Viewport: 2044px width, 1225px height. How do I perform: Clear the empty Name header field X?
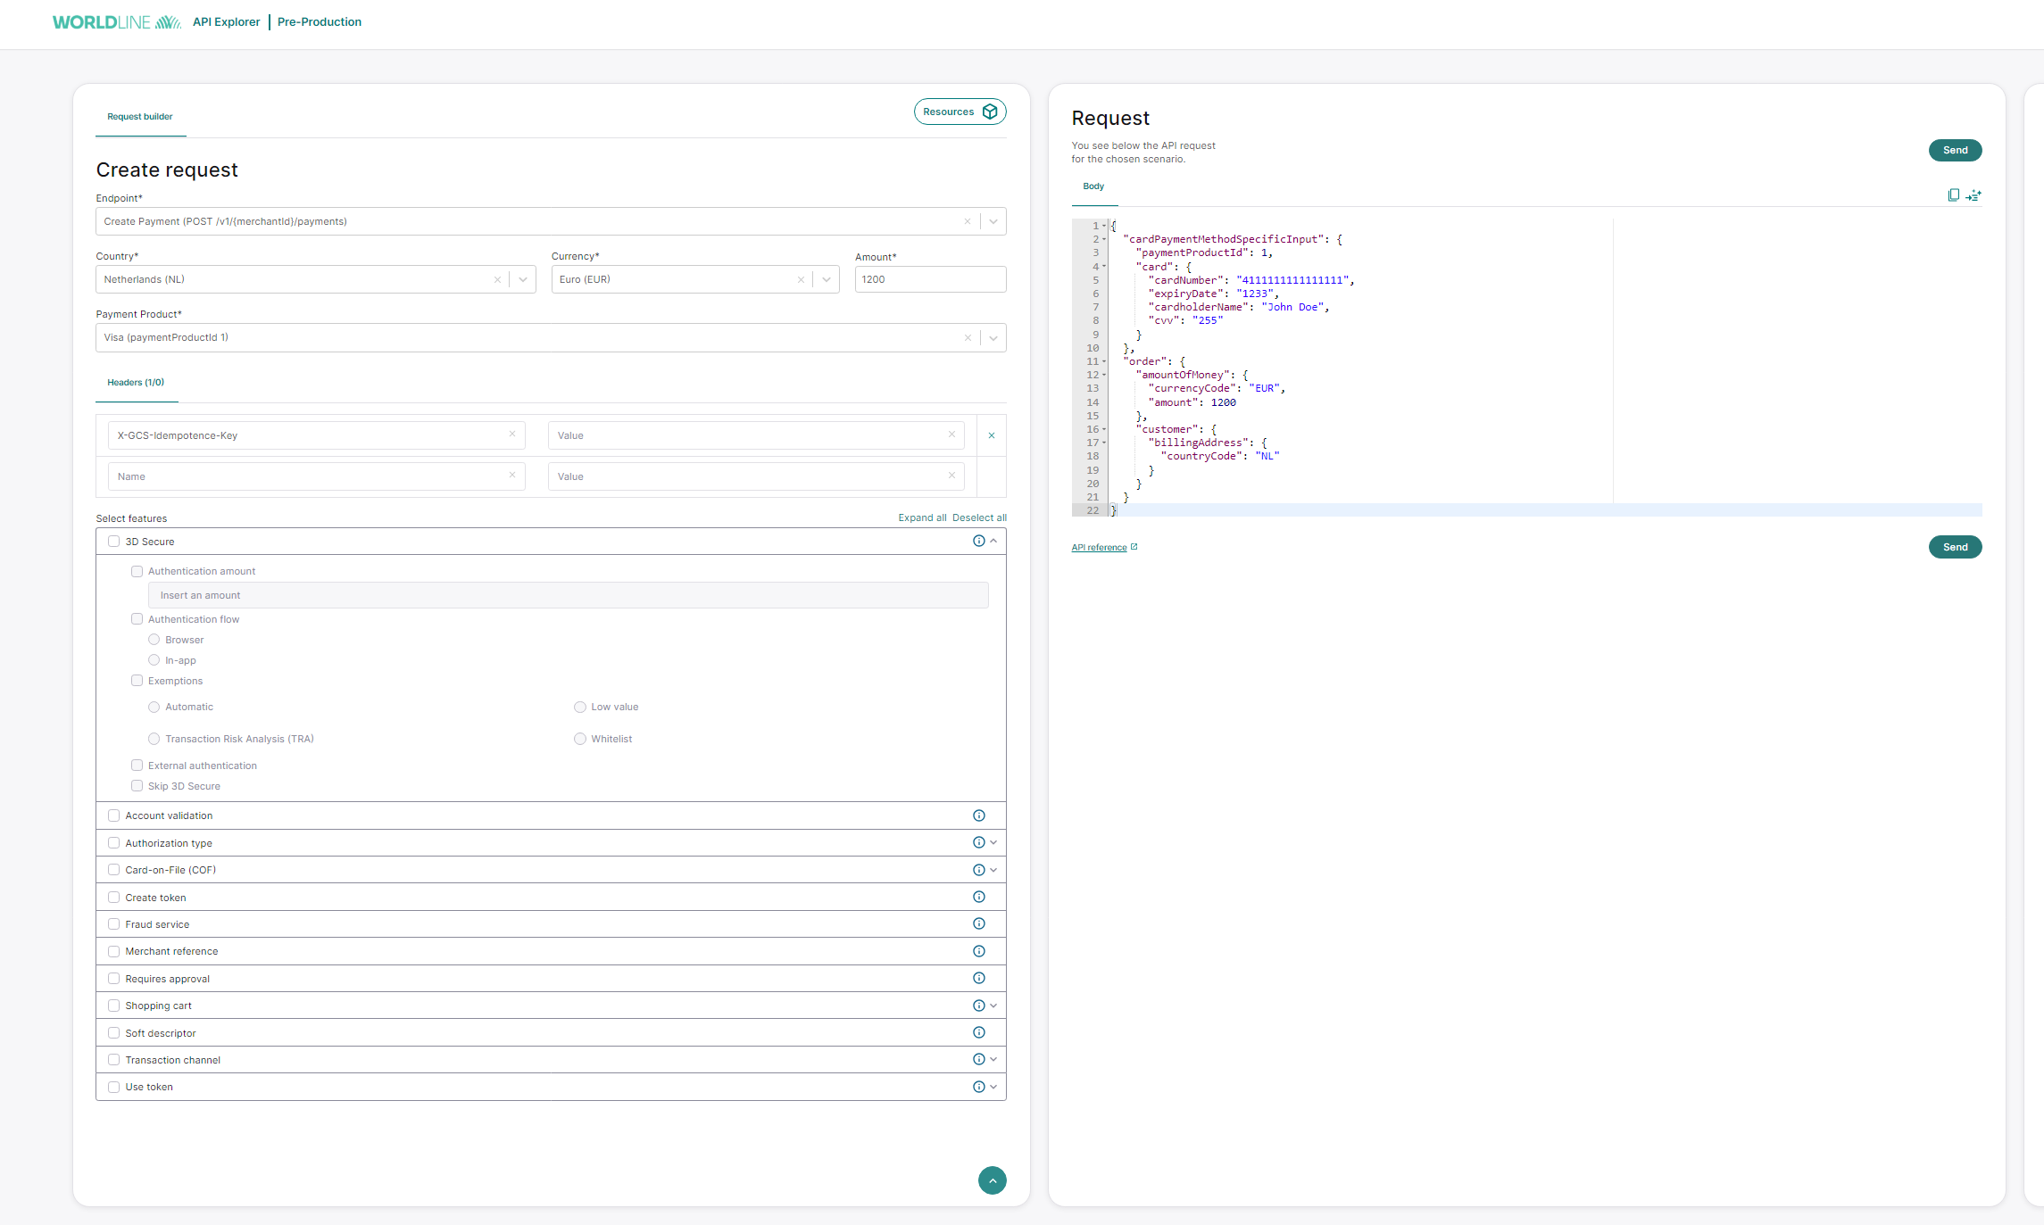click(512, 476)
